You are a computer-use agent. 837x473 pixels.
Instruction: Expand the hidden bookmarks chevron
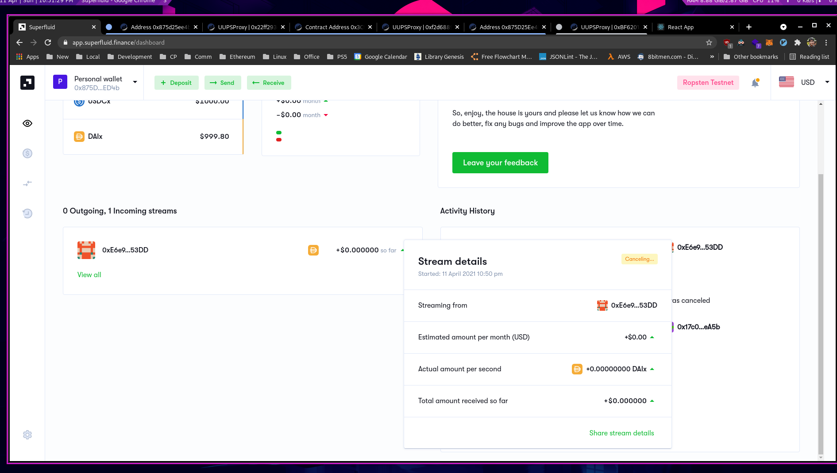click(712, 57)
